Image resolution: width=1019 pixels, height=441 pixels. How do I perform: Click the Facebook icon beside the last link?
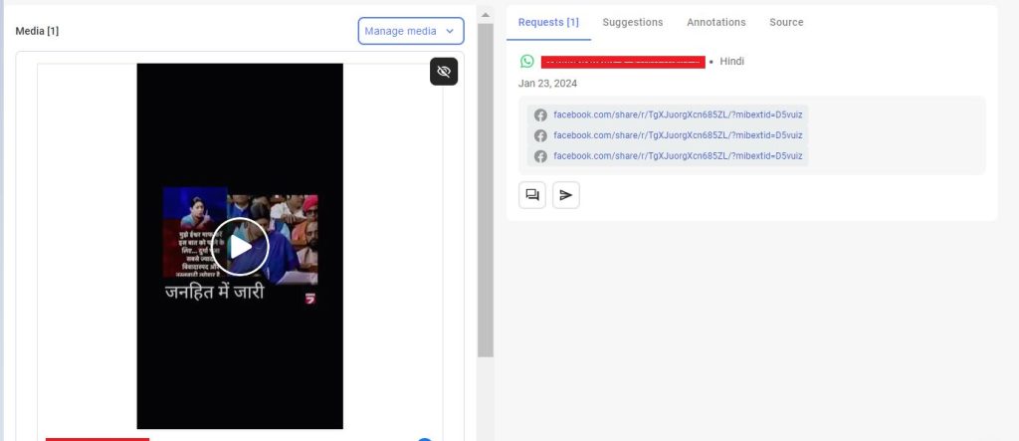tap(540, 156)
